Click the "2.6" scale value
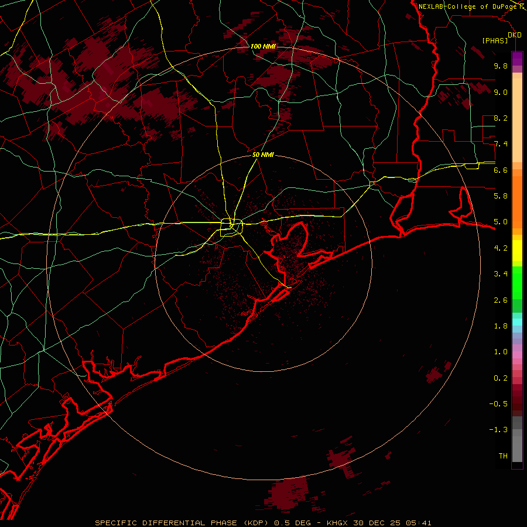The width and height of the screenshot is (527, 527). (x=501, y=300)
